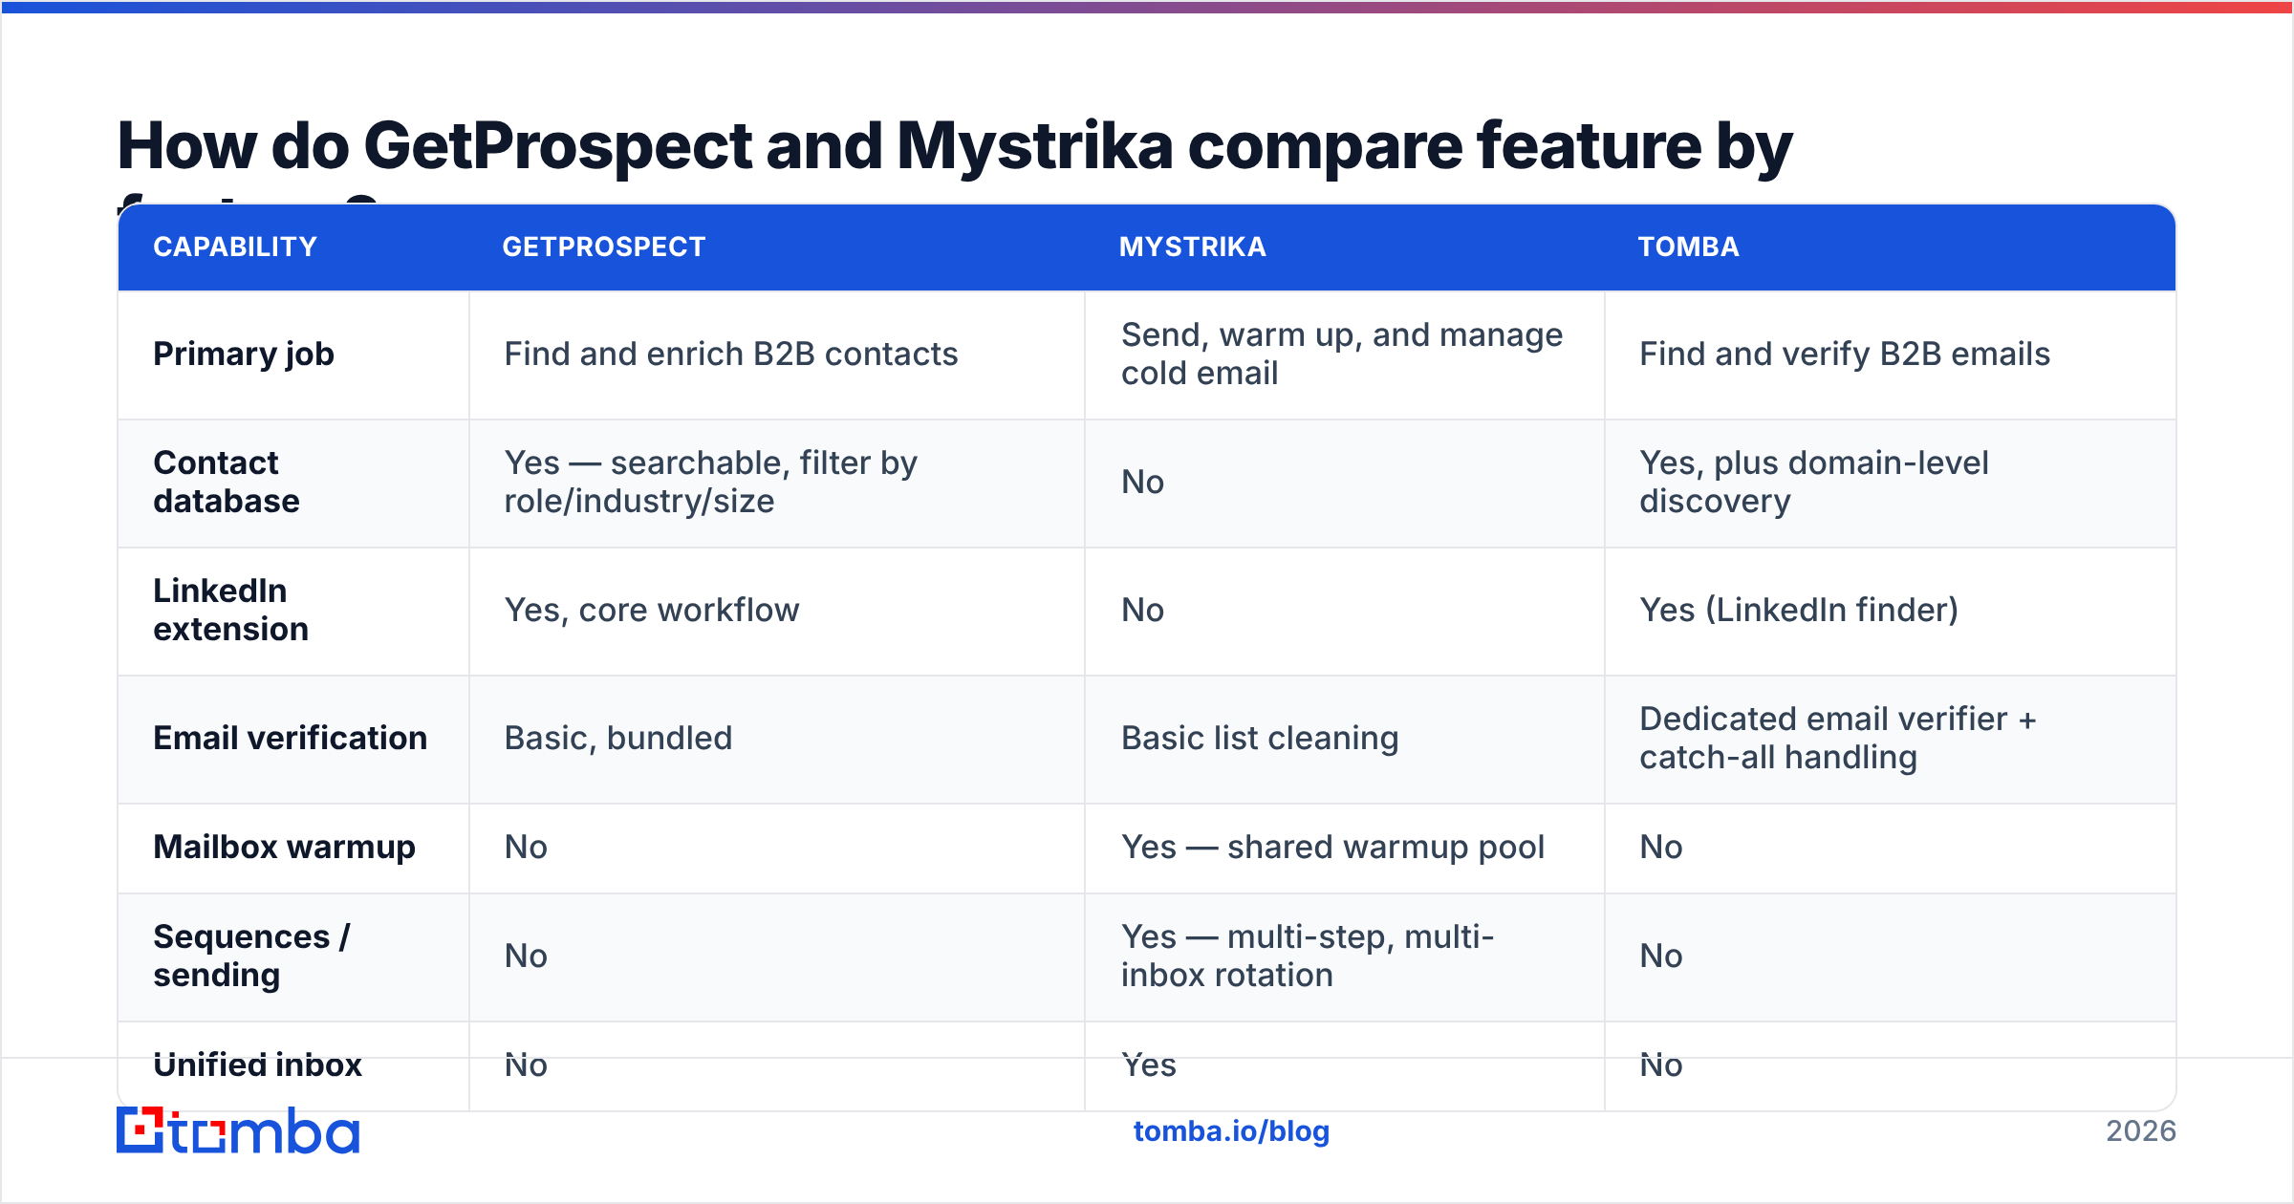This screenshot has height=1204, width=2294.
Task: Click 'Yes (LinkedIn finder)' cell
Action: (x=1799, y=610)
